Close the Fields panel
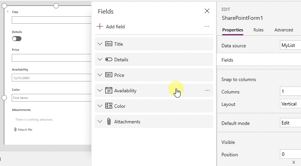The height and width of the screenshot is (166, 301). tap(207, 11)
